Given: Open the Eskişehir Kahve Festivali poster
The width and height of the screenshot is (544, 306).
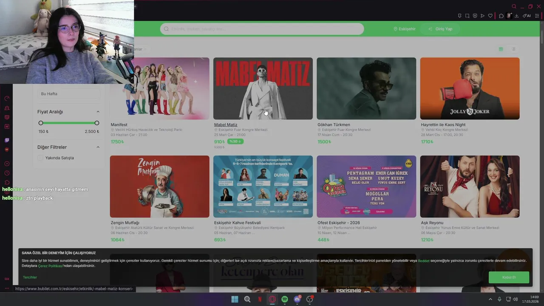Looking at the screenshot, I should 263,187.
